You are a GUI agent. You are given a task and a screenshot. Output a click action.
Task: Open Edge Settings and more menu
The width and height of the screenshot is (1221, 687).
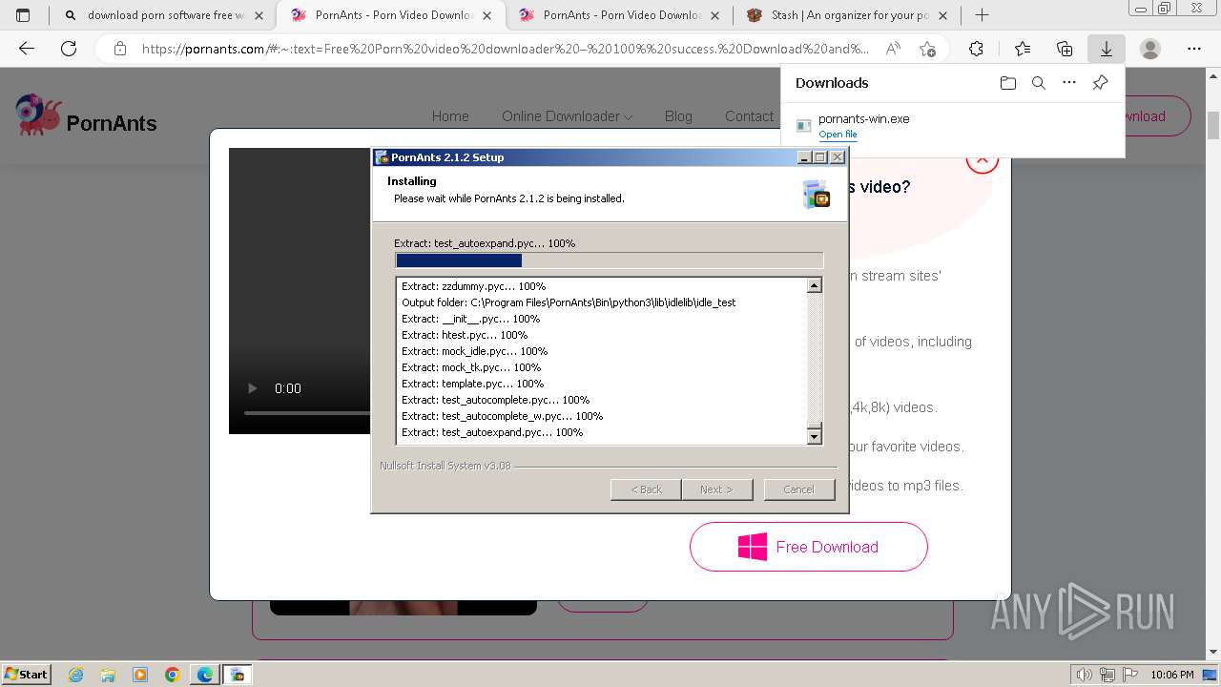pyautogui.click(x=1194, y=49)
